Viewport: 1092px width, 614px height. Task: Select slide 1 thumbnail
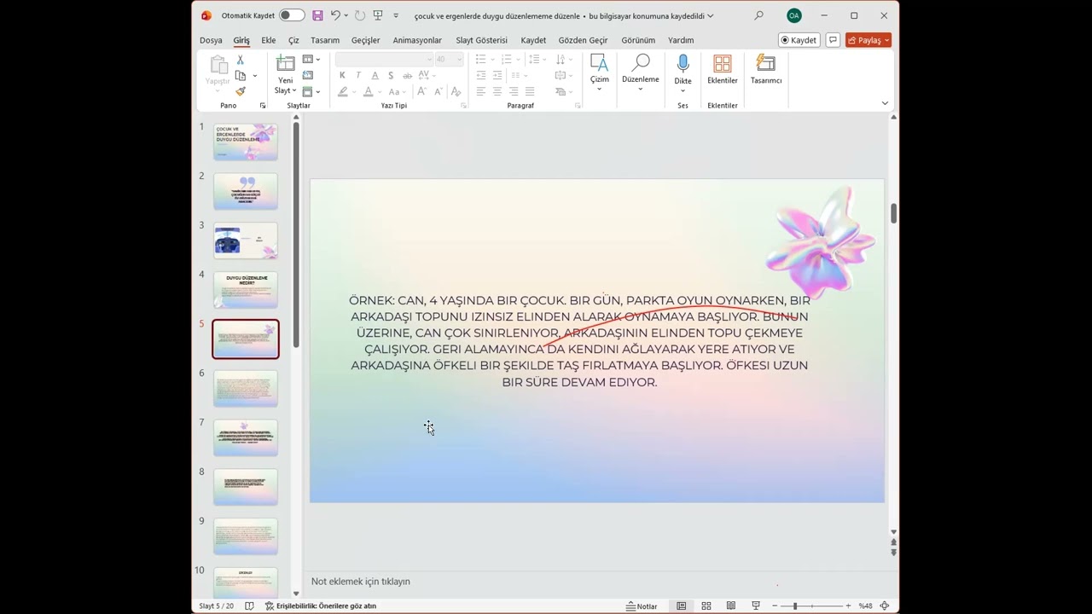(x=246, y=142)
